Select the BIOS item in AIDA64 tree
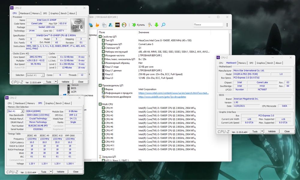300x180 pixels. pyautogui.click(x=73, y=88)
